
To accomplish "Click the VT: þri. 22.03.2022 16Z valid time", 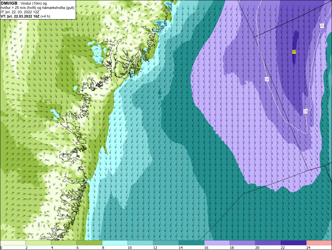I will click(20, 16).
